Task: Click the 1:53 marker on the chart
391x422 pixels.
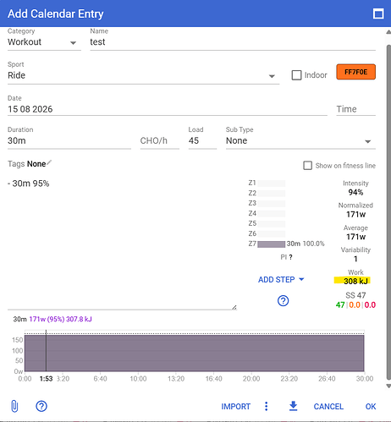Action: click(46, 379)
